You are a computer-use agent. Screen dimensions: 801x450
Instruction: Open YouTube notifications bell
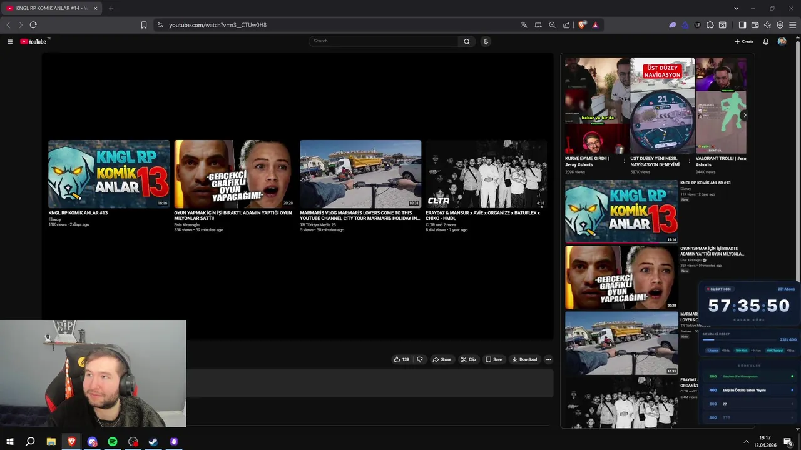[x=765, y=41]
